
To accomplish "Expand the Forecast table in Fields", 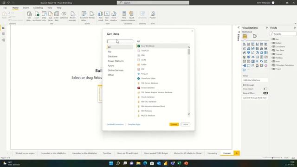I will pos(271,54).
